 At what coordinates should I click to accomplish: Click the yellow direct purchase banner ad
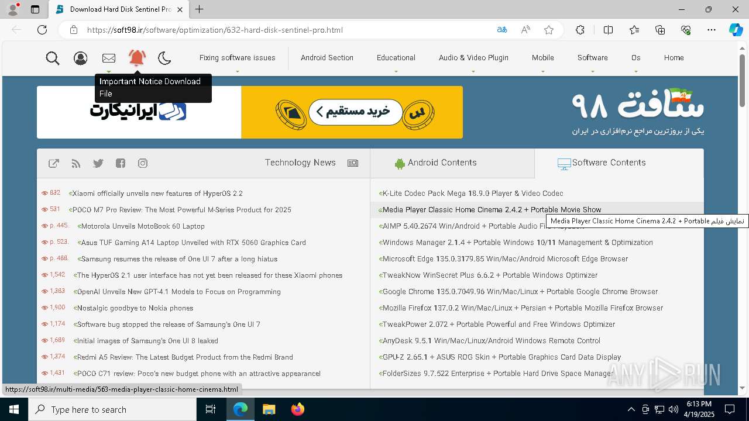[352, 112]
